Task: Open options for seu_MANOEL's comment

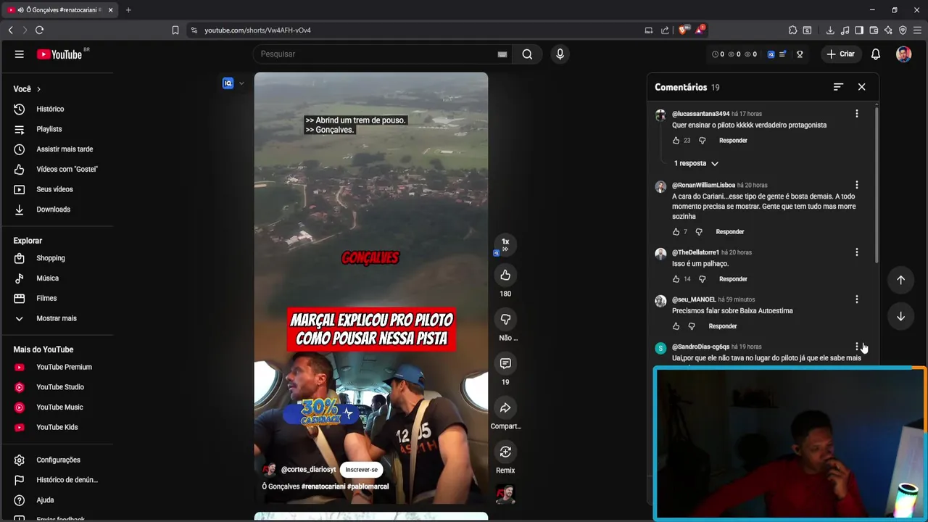Action: pos(857,299)
